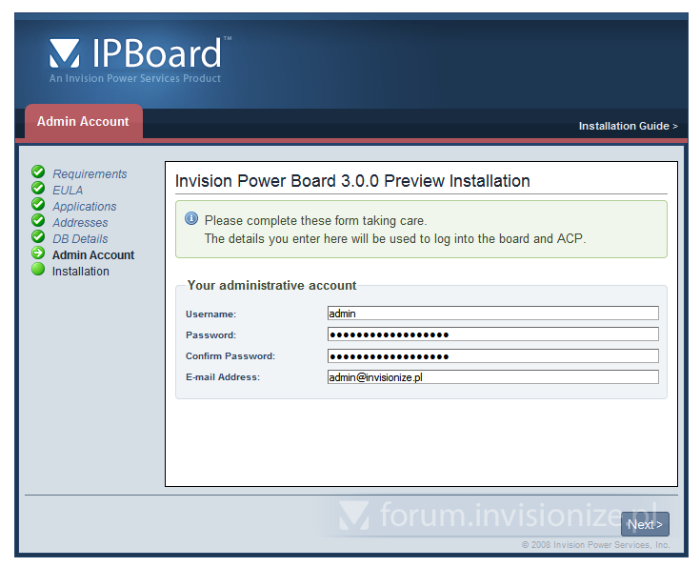700x567 pixels.
Task: Select the Applications step in sidebar
Action: click(85, 207)
